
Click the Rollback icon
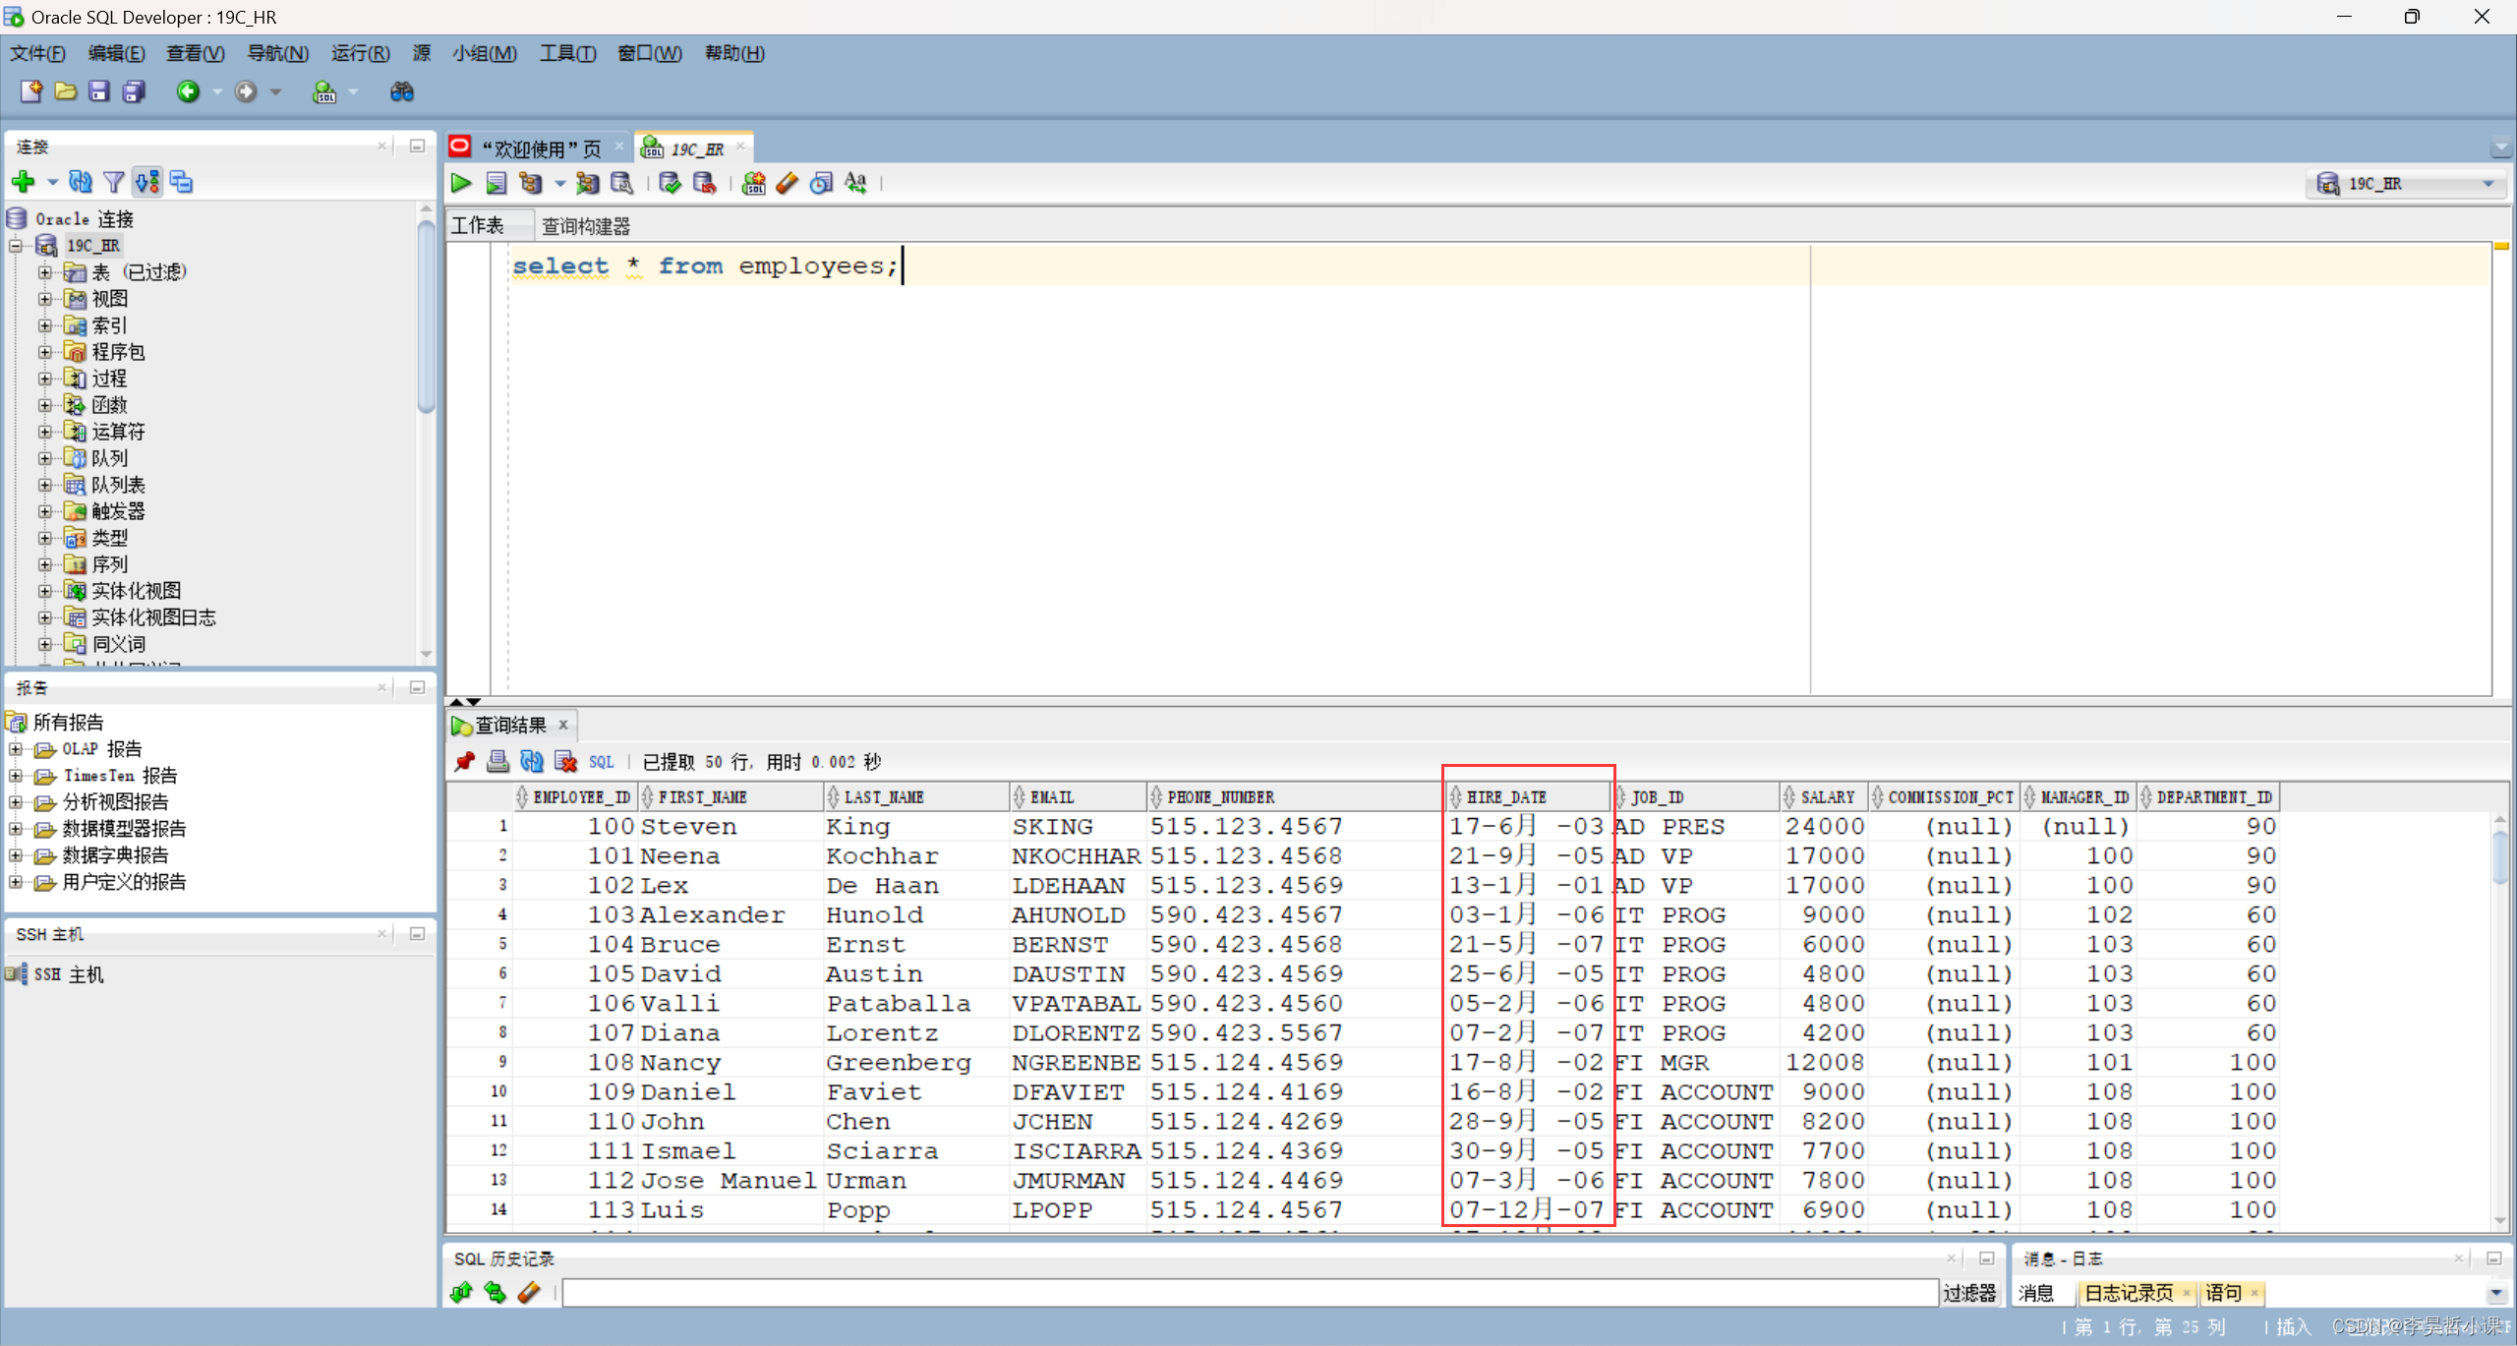pos(705,183)
